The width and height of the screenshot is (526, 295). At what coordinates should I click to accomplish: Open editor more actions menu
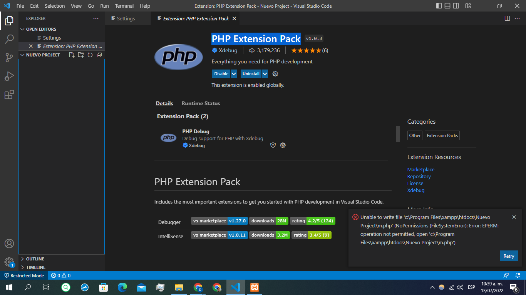click(517, 18)
